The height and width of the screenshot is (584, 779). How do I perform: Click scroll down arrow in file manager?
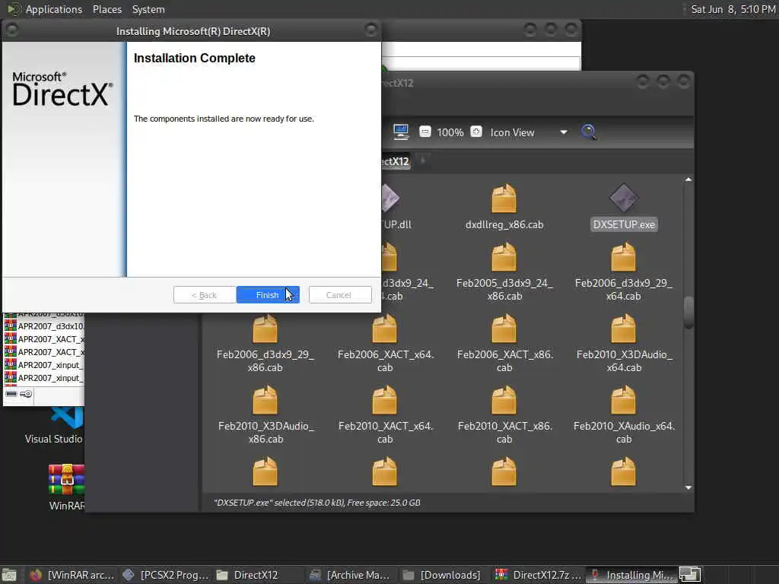(688, 487)
